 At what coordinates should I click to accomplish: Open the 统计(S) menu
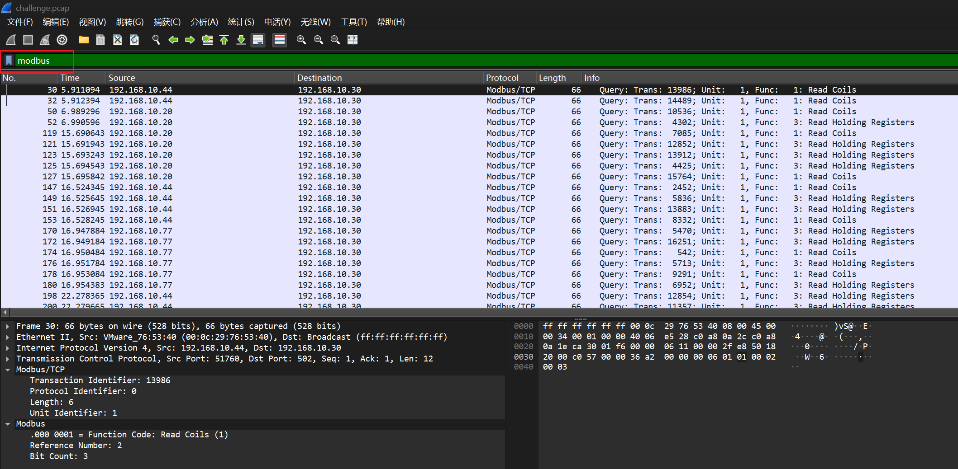pos(241,22)
